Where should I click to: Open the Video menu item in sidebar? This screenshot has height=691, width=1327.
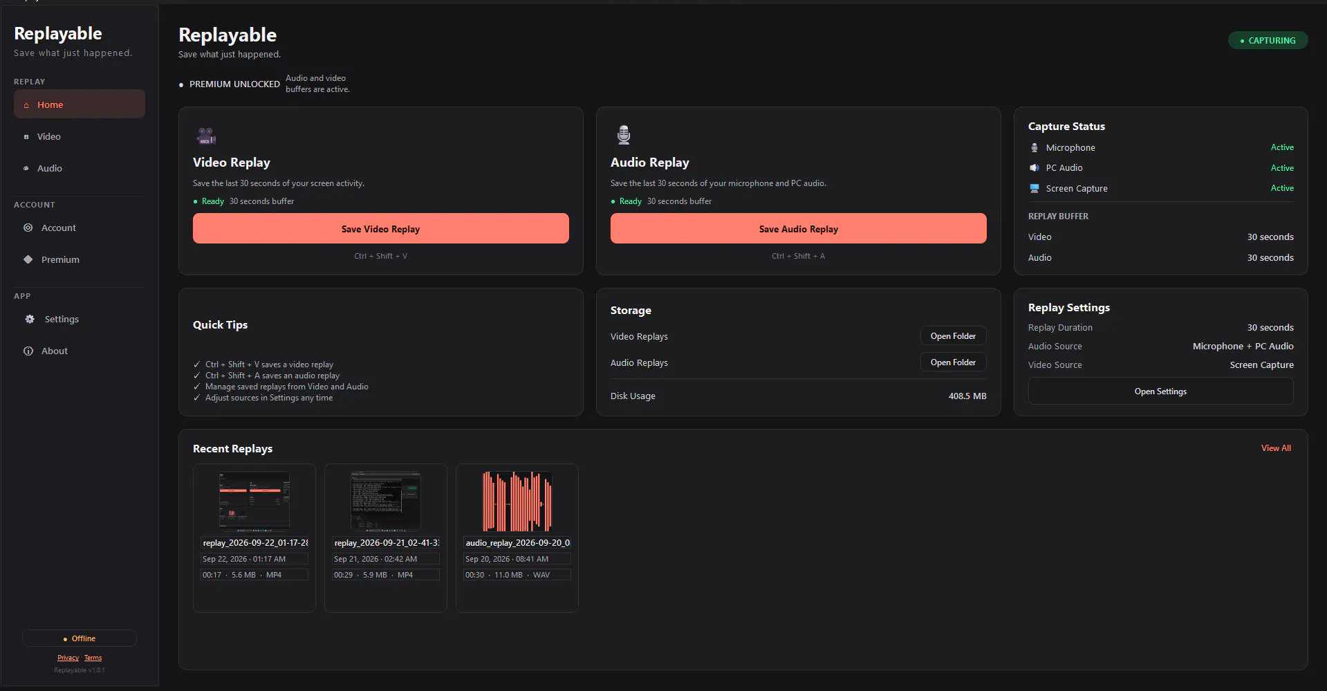point(80,136)
